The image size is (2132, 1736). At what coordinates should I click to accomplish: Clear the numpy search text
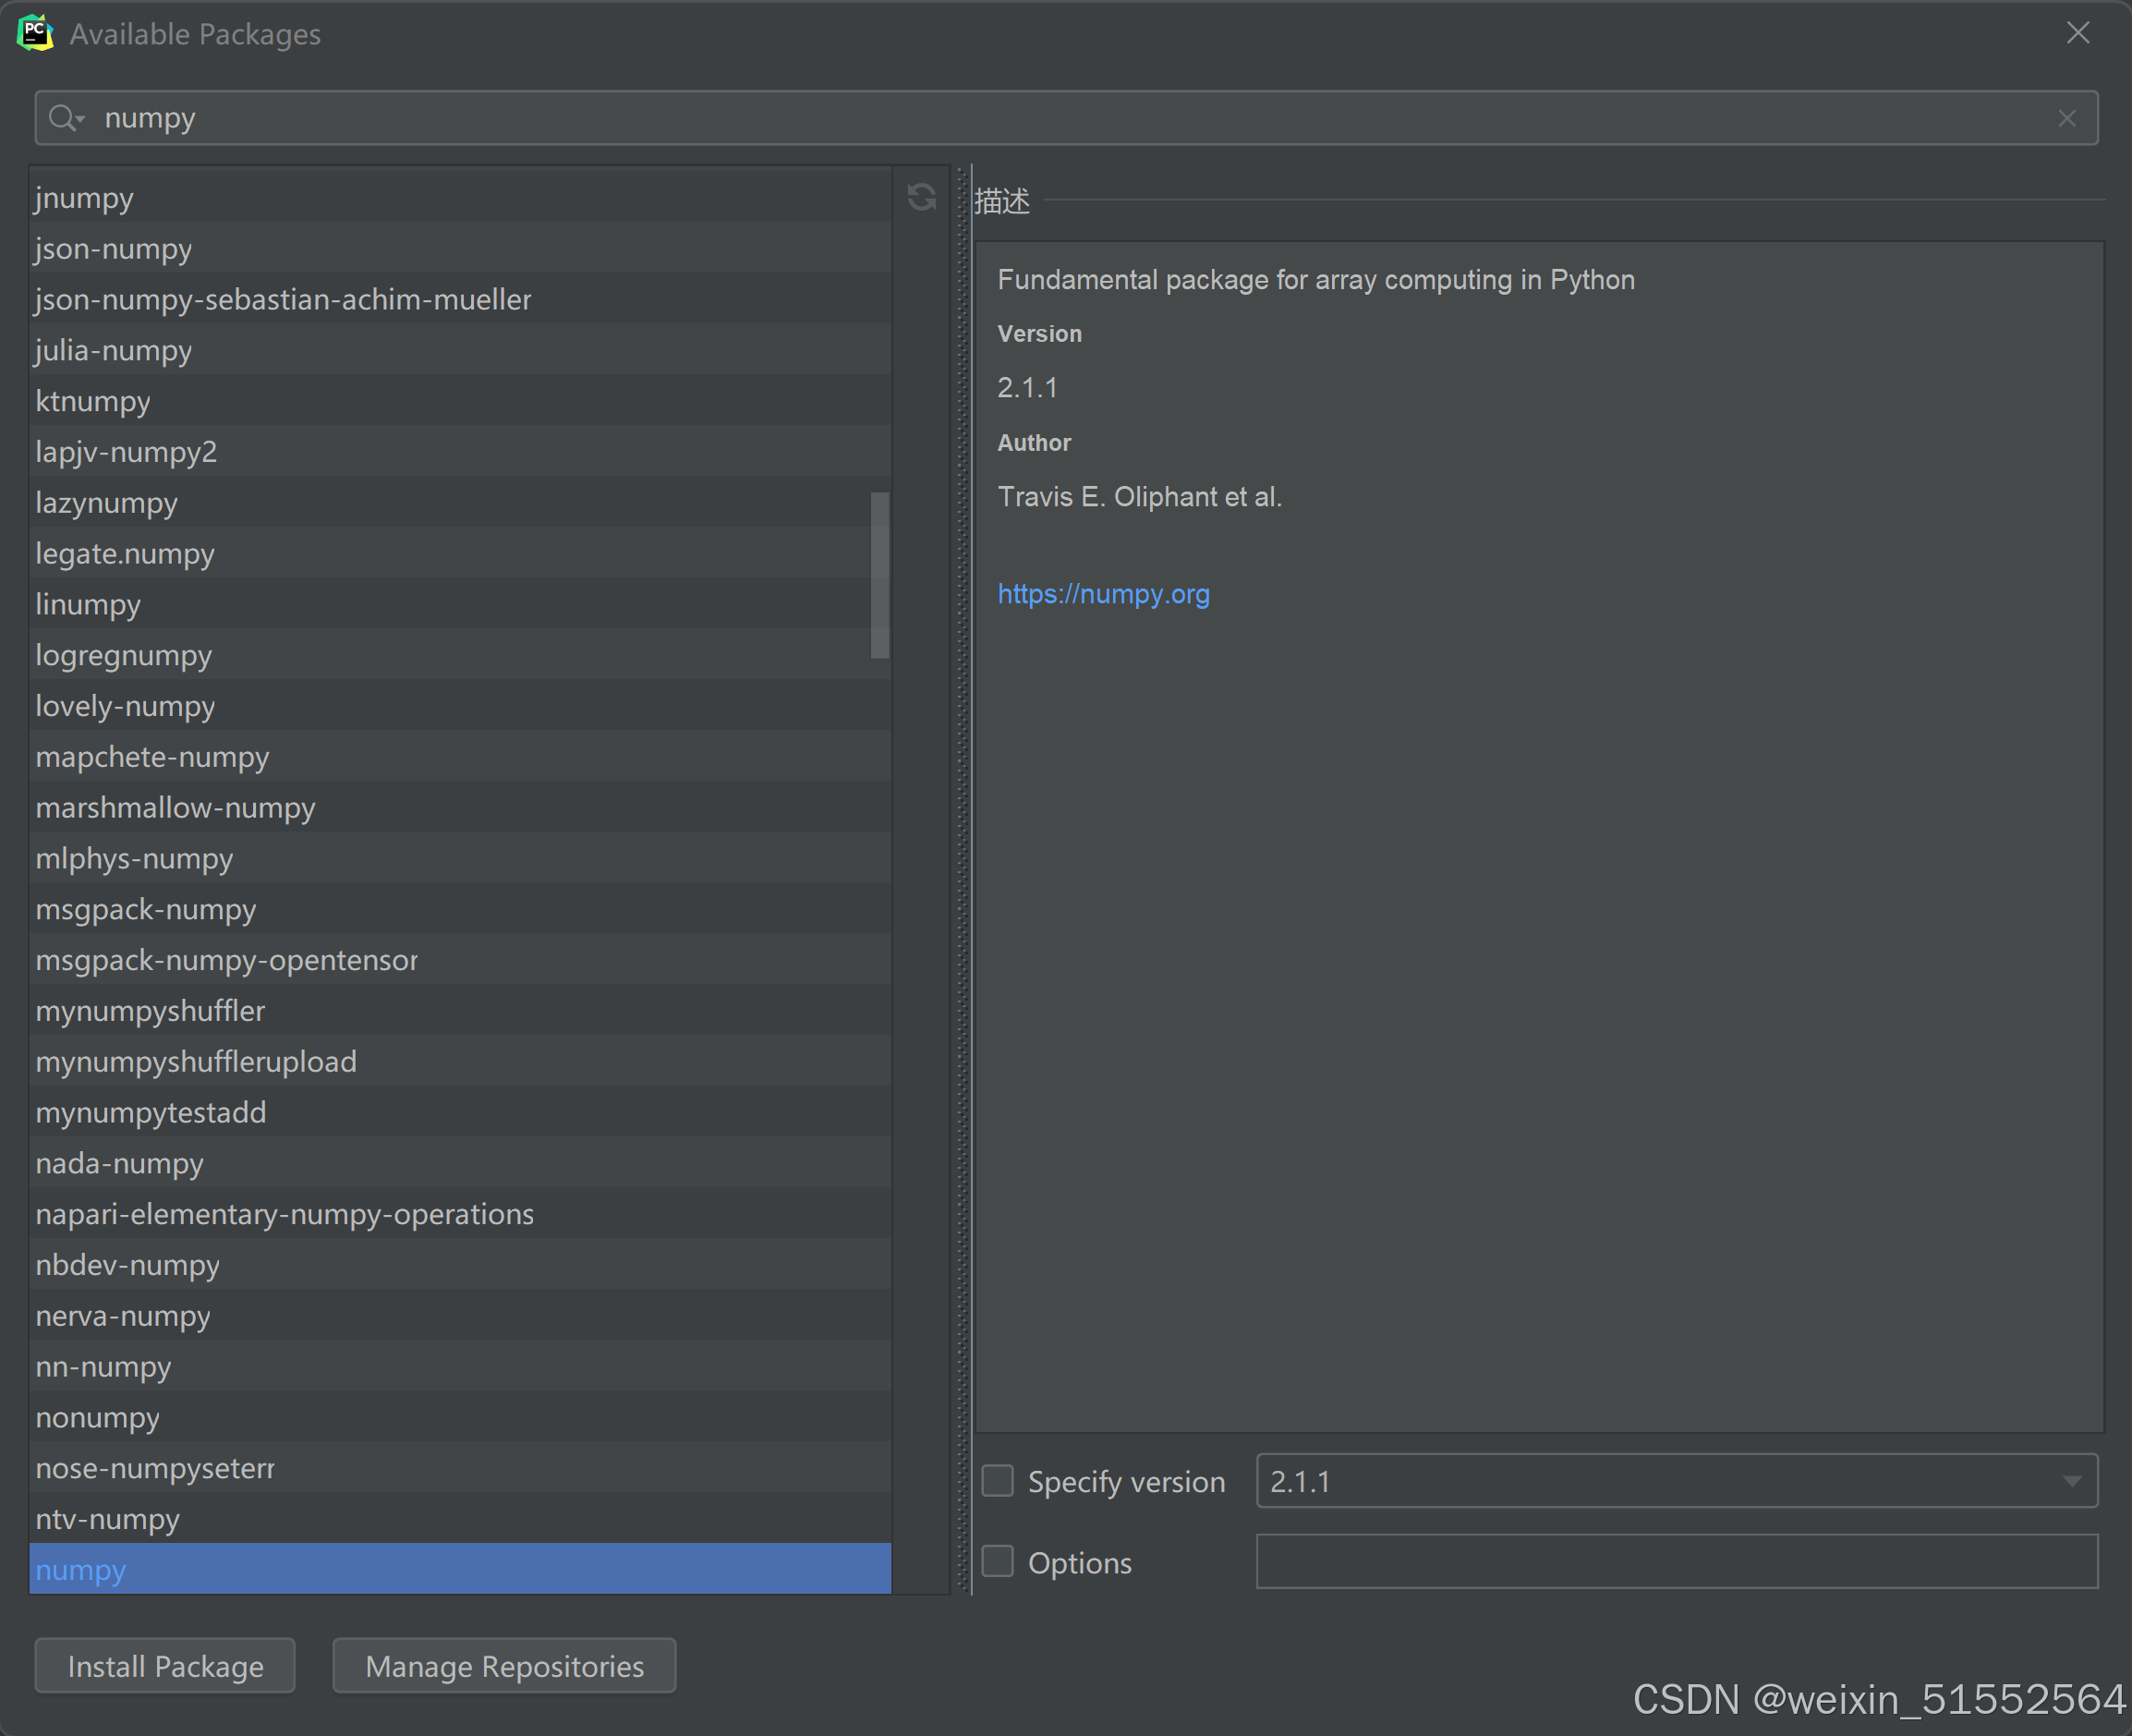(x=2066, y=119)
